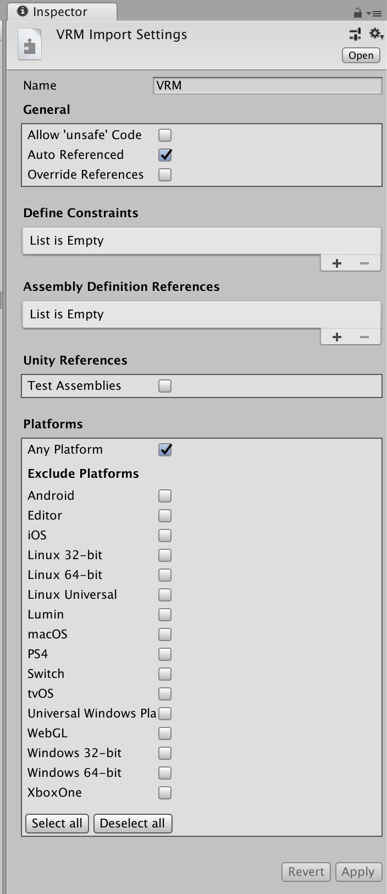Click the Deselect all button
Image resolution: width=387 pixels, height=894 pixels.
click(132, 823)
